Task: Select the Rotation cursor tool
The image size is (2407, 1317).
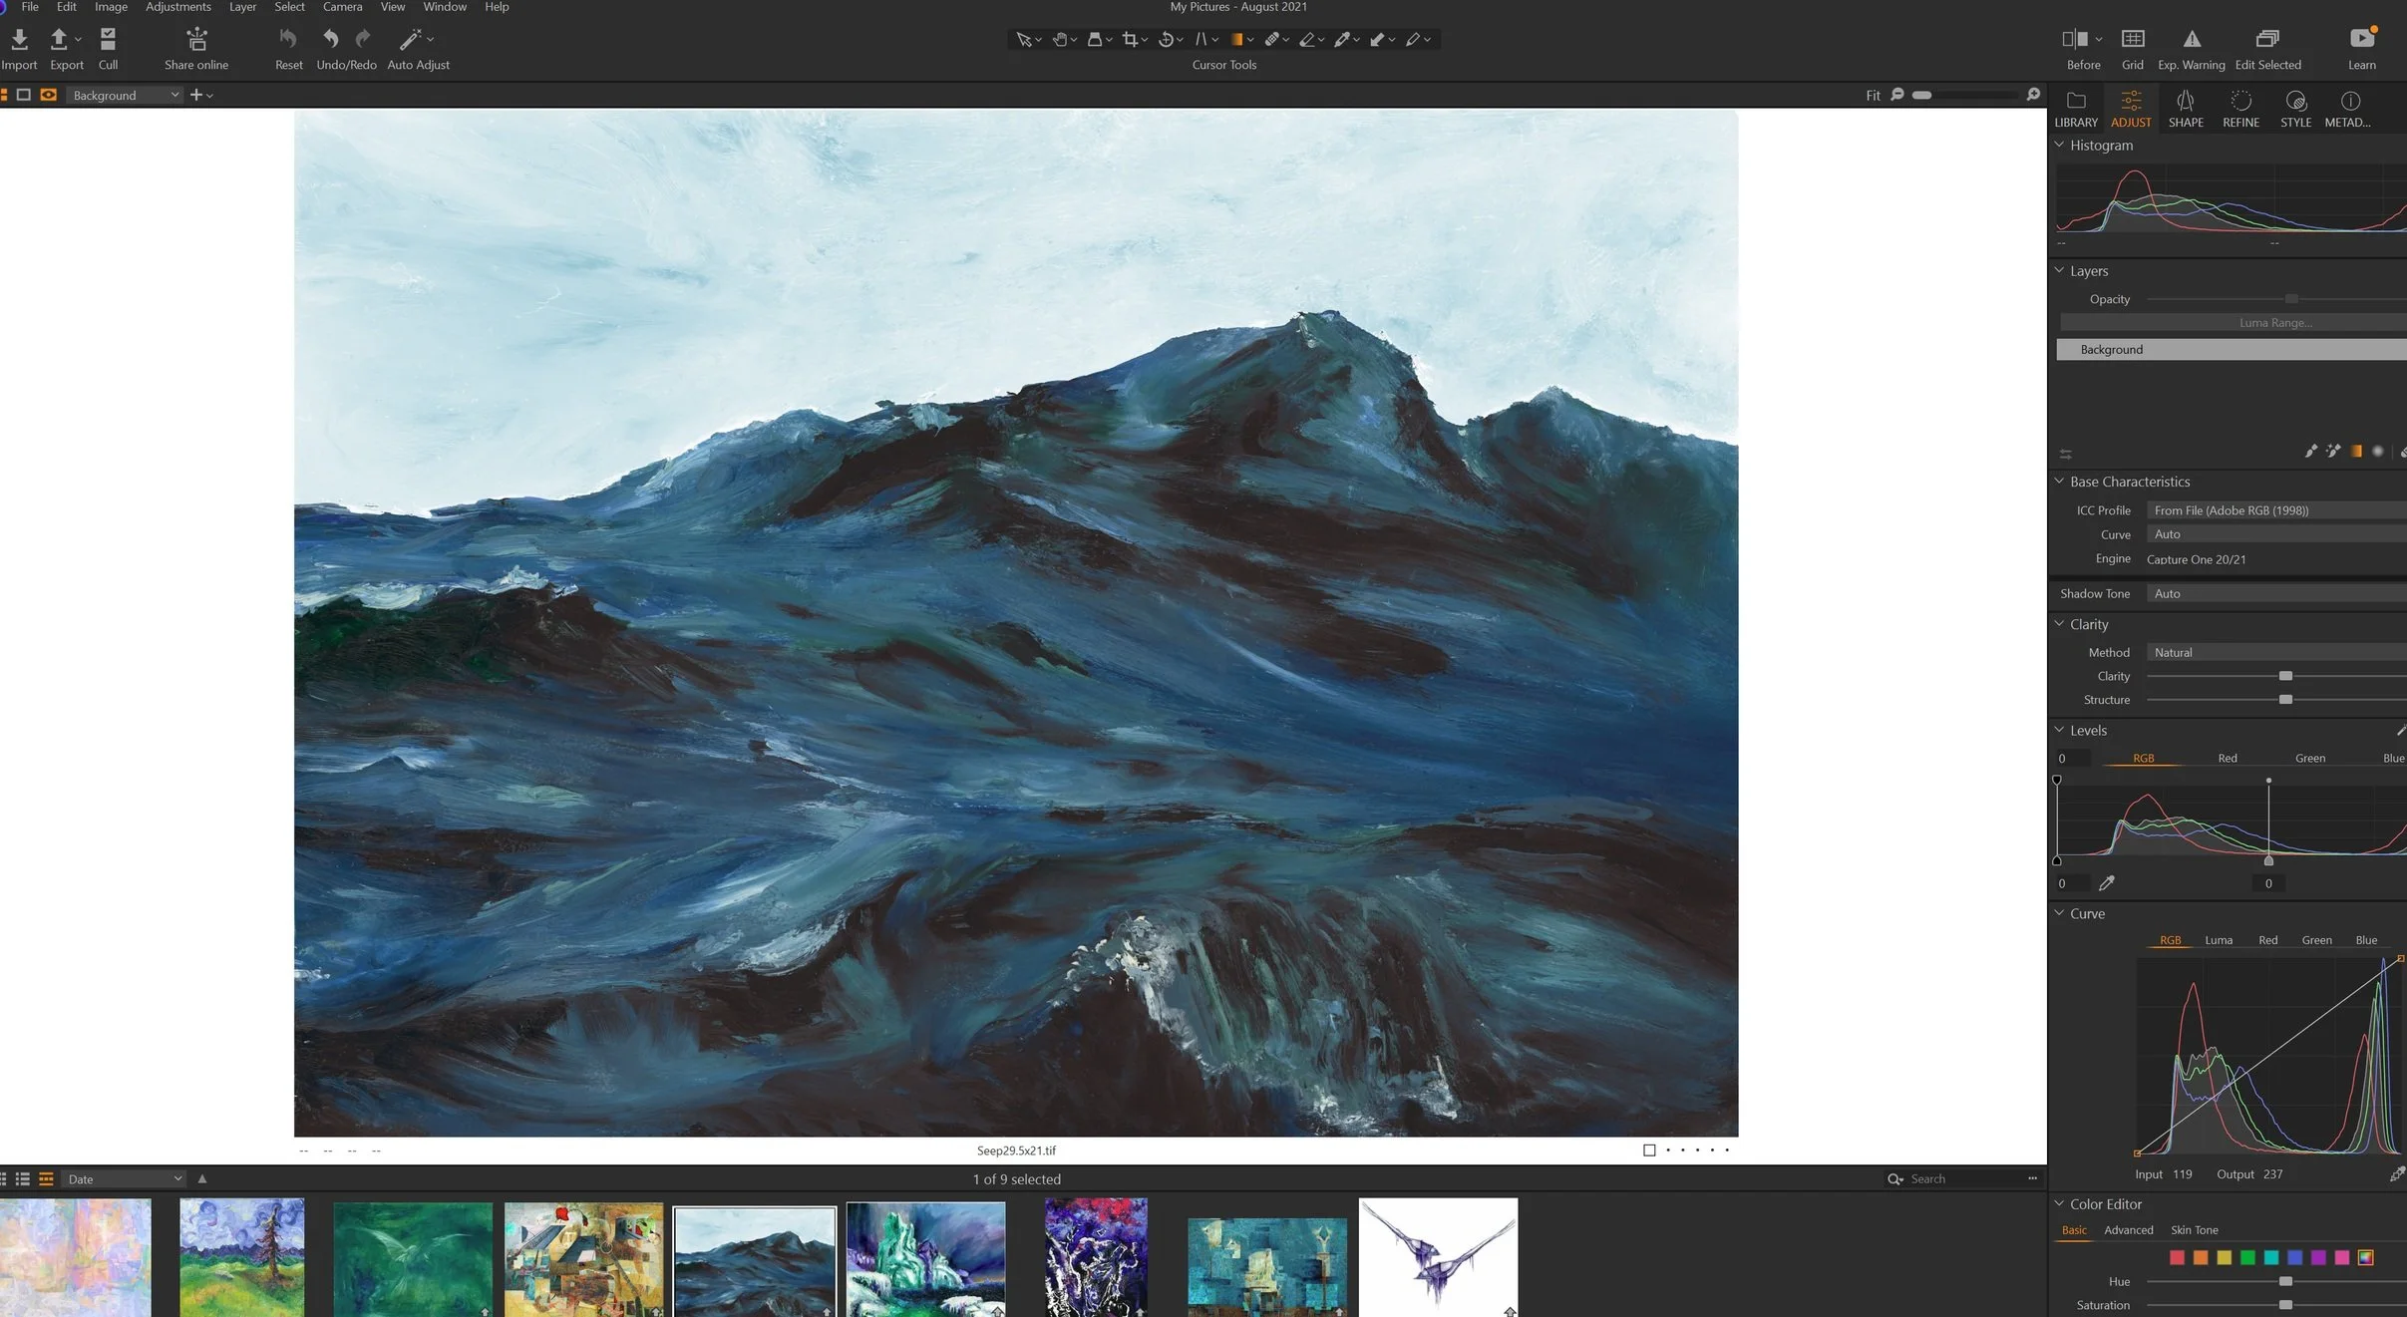Action: (x=1165, y=39)
